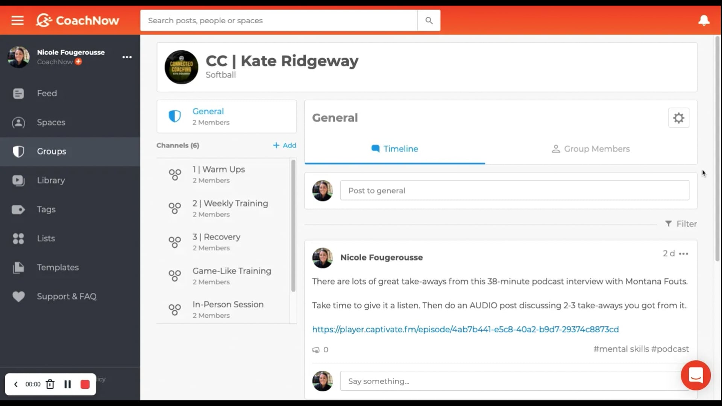Click the General shield icon

(174, 116)
